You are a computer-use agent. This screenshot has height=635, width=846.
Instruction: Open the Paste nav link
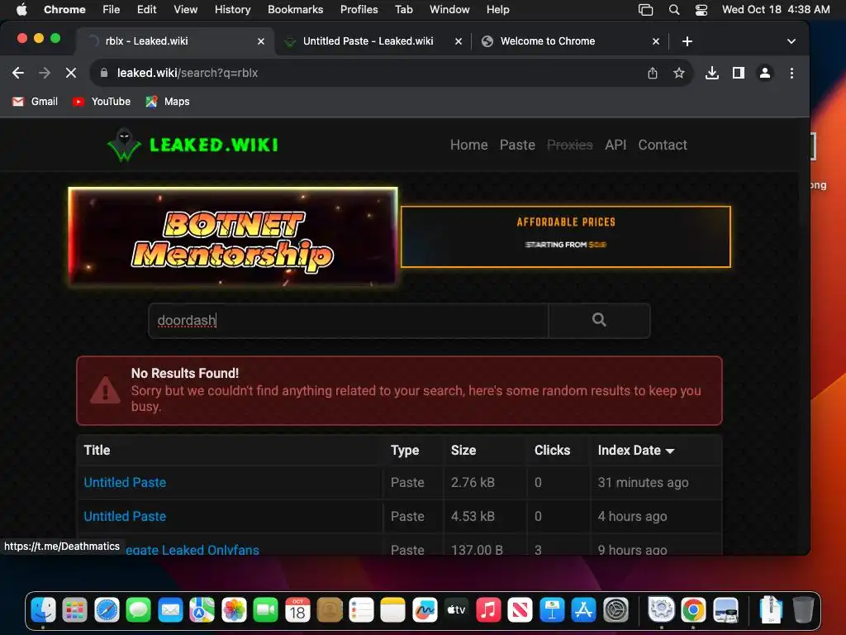pyautogui.click(x=517, y=145)
